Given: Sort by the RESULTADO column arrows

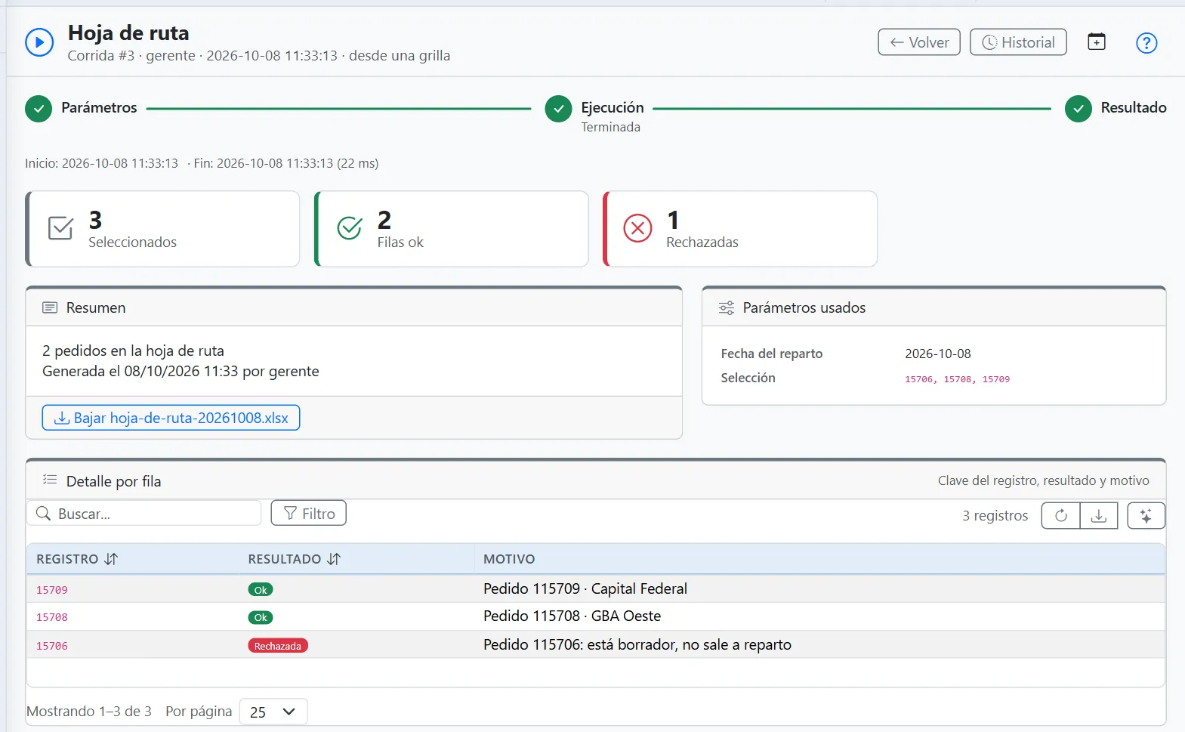Looking at the screenshot, I should tap(334, 559).
